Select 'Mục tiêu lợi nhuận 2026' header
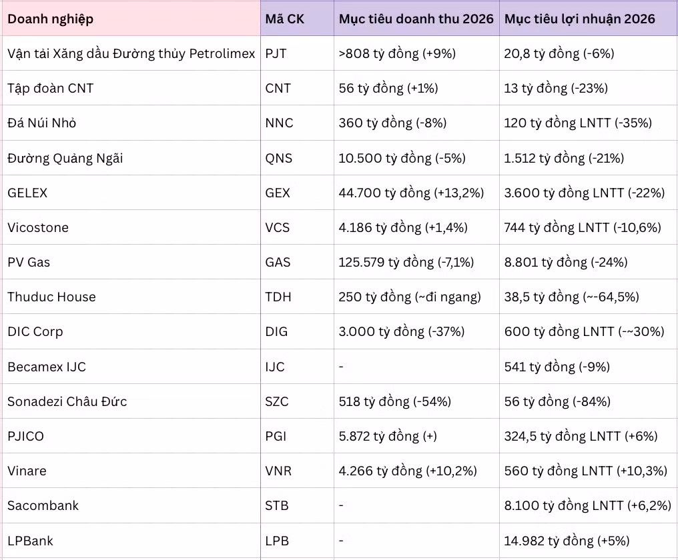 [x=580, y=19]
